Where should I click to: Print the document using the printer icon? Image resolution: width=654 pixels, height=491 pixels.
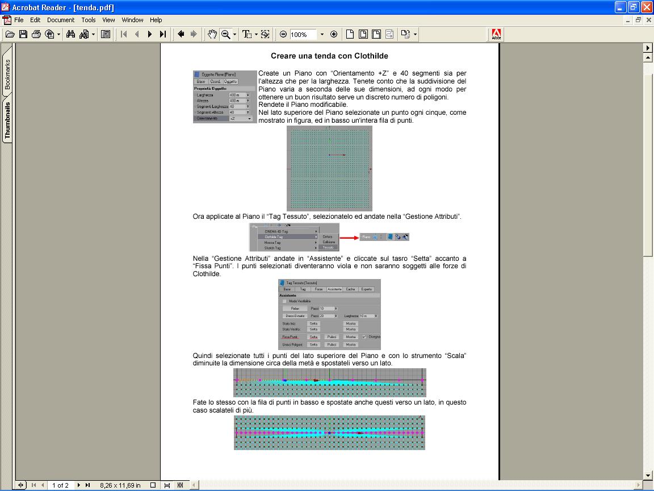pos(36,34)
